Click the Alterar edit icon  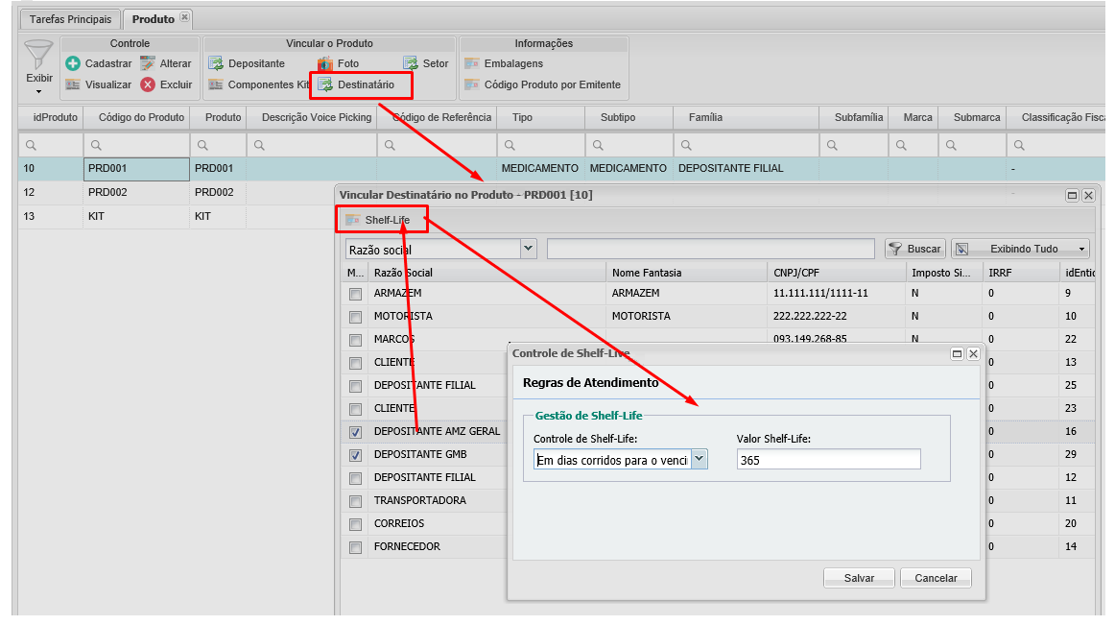coord(147,63)
